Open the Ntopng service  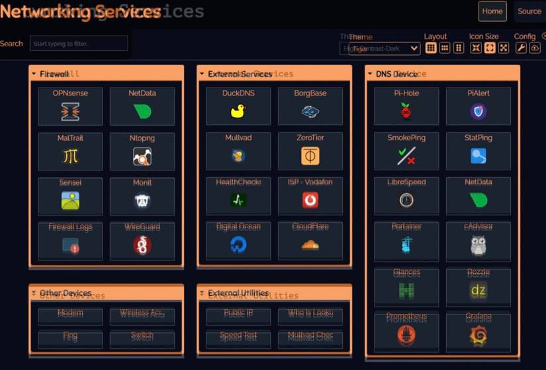[x=142, y=151]
